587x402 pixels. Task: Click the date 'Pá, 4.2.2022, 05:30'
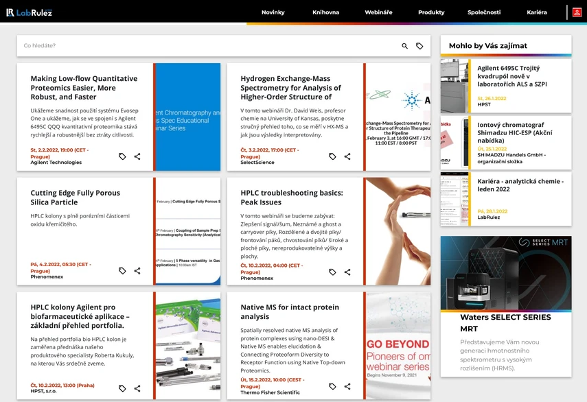click(x=60, y=268)
